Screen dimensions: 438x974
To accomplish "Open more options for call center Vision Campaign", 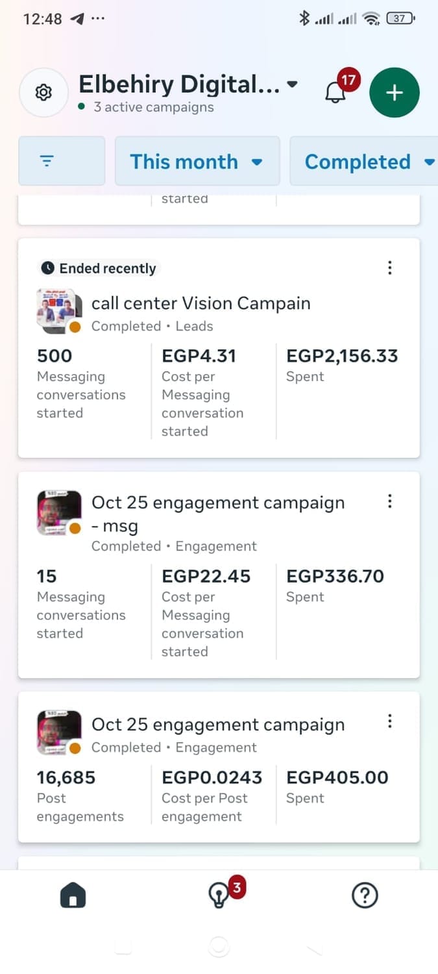I will point(390,268).
